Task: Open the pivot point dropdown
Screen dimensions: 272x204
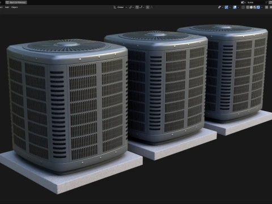Action: click(131, 7)
